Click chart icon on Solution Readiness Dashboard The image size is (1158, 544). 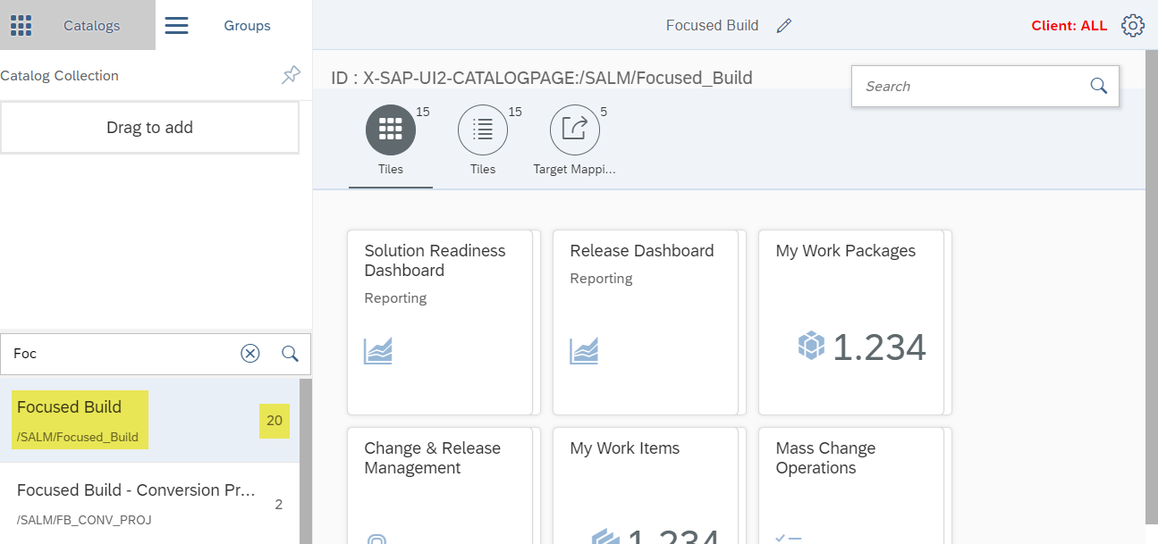click(x=378, y=351)
